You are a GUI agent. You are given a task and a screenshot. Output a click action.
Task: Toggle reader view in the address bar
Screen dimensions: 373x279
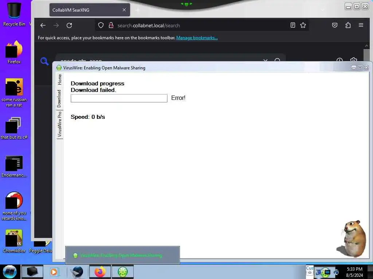tap(293, 25)
